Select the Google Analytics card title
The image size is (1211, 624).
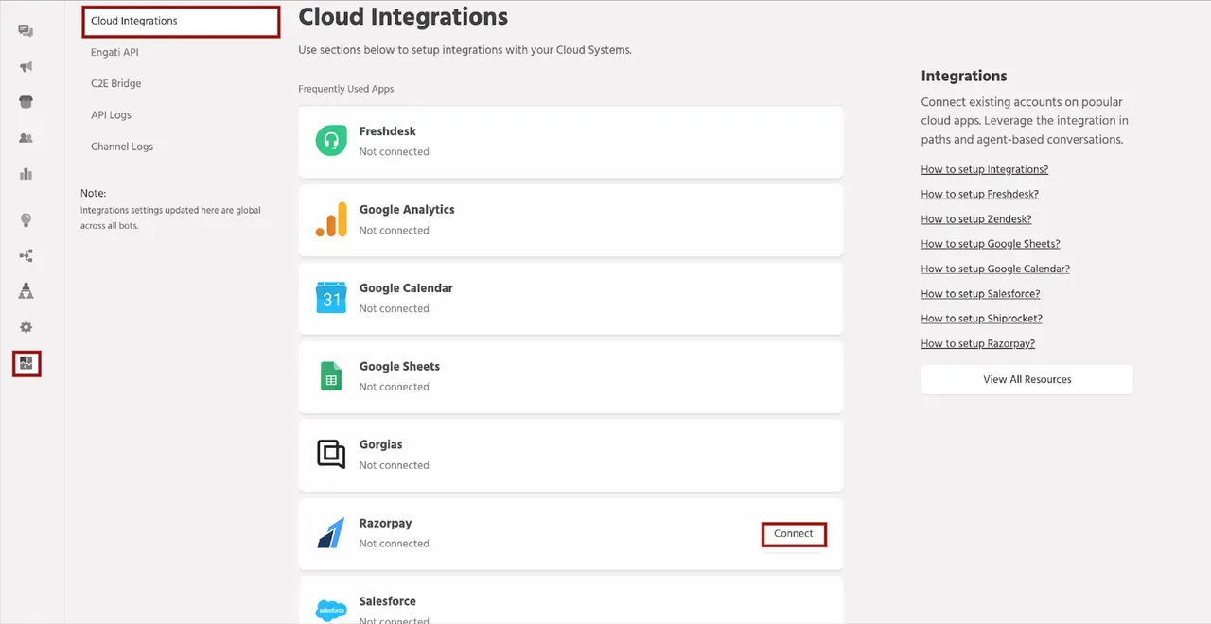[x=407, y=210]
